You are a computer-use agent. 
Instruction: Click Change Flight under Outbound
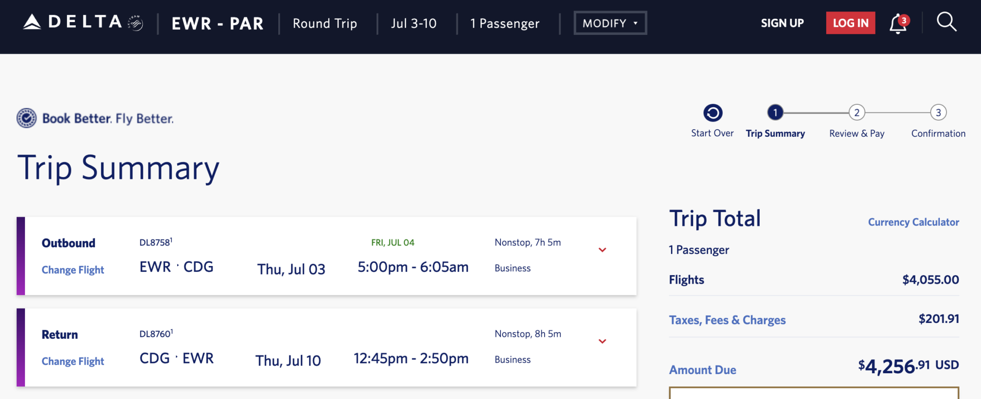pyautogui.click(x=73, y=270)
